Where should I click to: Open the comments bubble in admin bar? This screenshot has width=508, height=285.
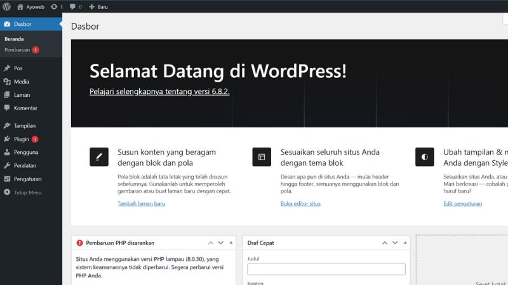pyautogui.click(x=72, y=6)
